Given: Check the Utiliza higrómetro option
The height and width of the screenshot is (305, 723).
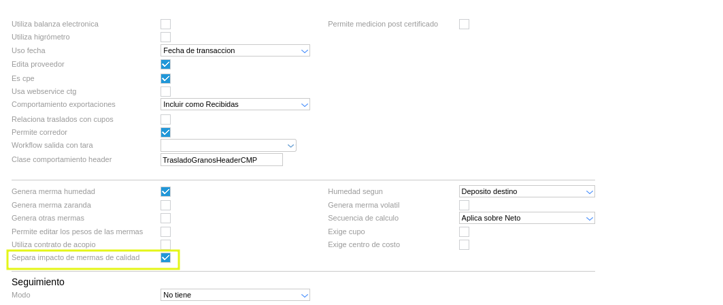Looking at the screenshot, I should tap(165, 37).
